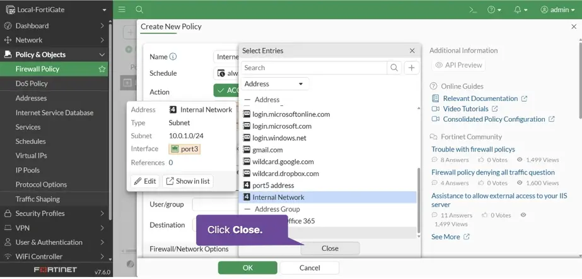582x279 pixels.
Task: Open the Address type dropdown
Action: coord(275,84)
